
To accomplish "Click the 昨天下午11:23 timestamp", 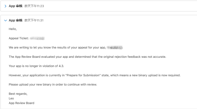I will [34, 6].
